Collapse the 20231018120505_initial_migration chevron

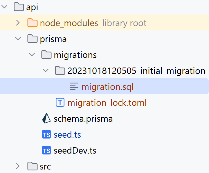point(46,70)
